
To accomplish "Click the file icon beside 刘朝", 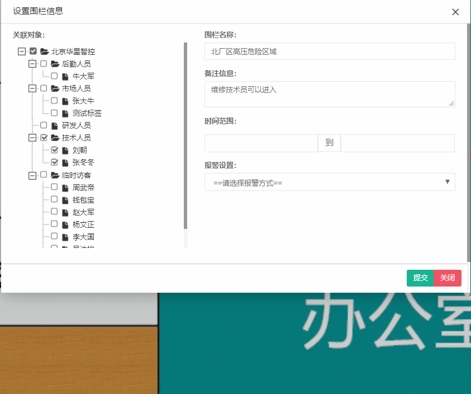I will pos(64,150).
